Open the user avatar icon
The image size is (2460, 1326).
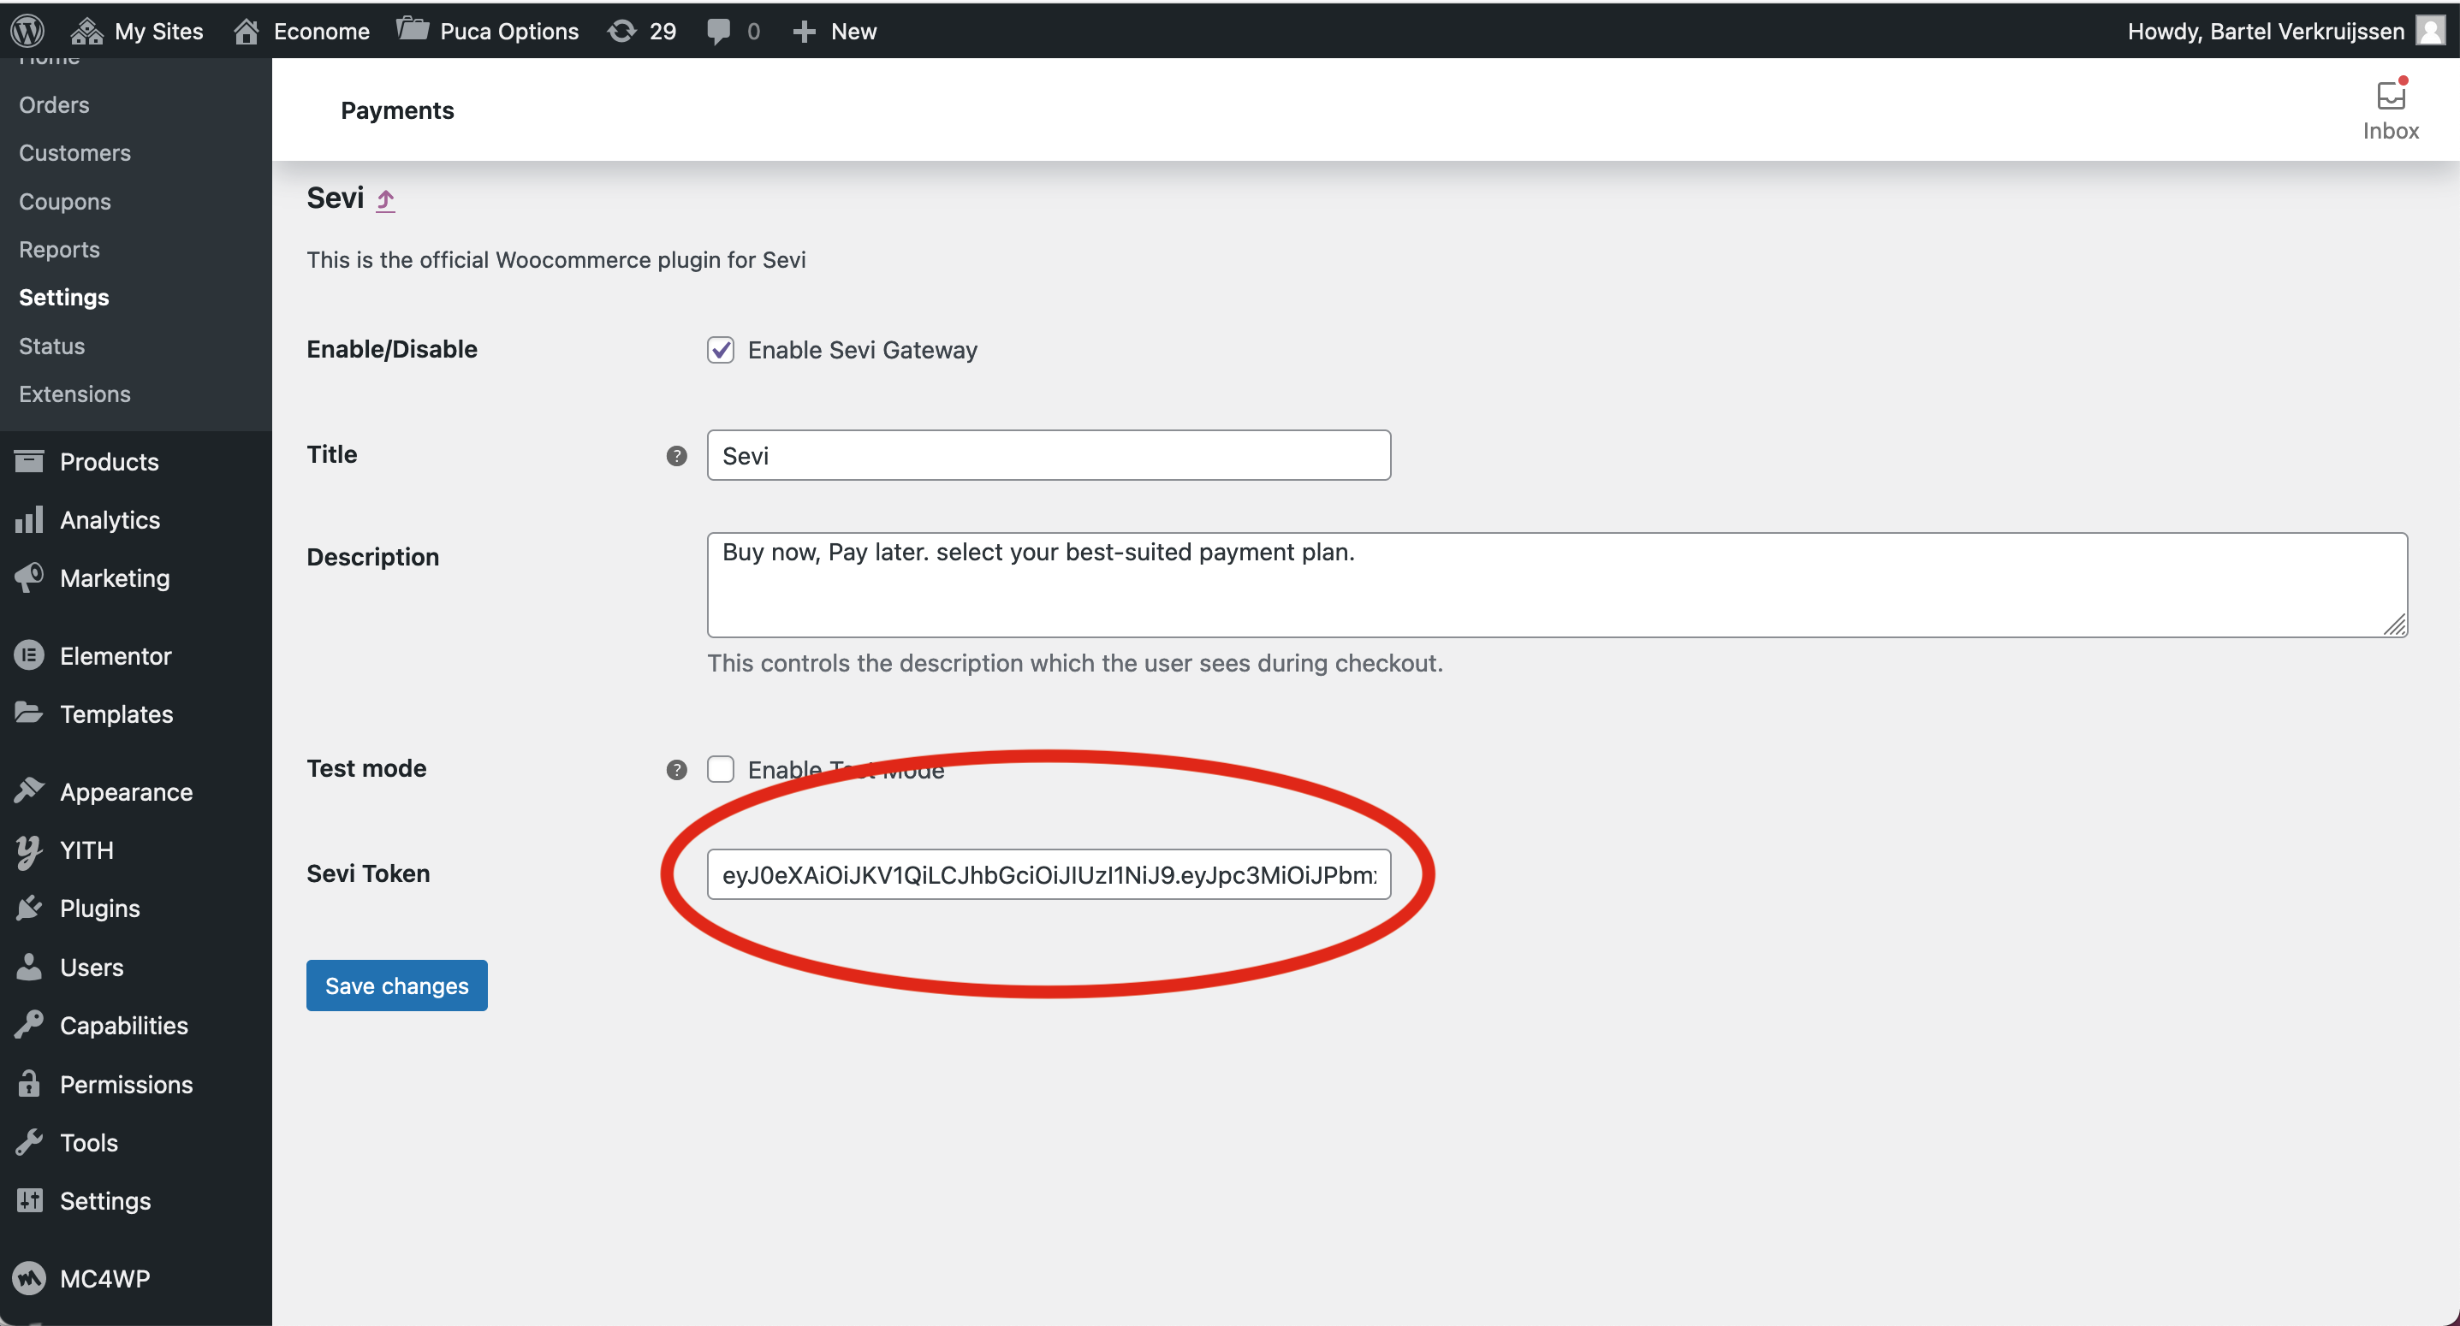coord(2429,31)
